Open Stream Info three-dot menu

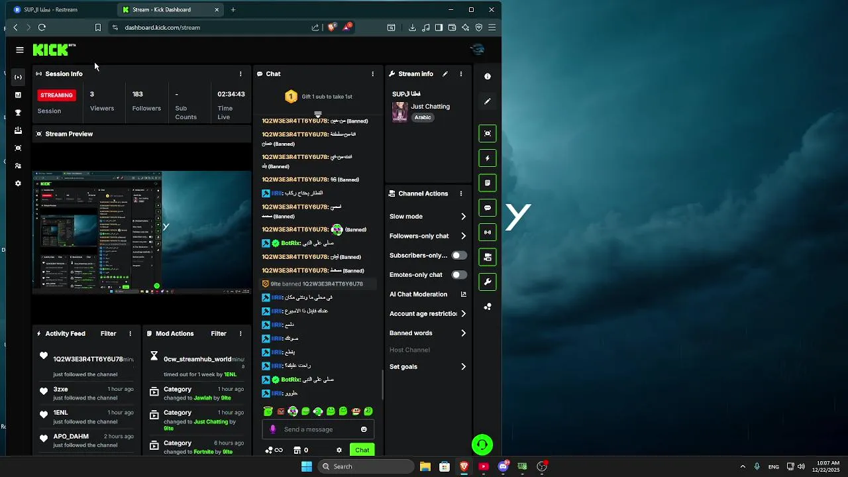tap(461, 74)
